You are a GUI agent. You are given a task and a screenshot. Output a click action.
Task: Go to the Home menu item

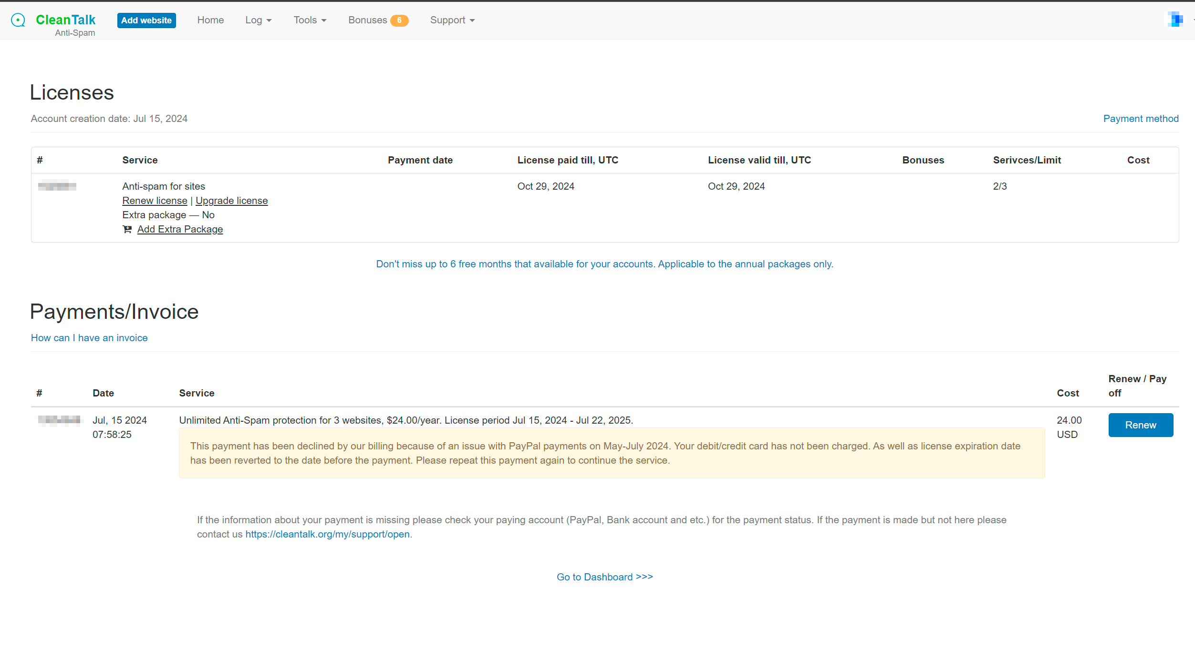(210, 20)
